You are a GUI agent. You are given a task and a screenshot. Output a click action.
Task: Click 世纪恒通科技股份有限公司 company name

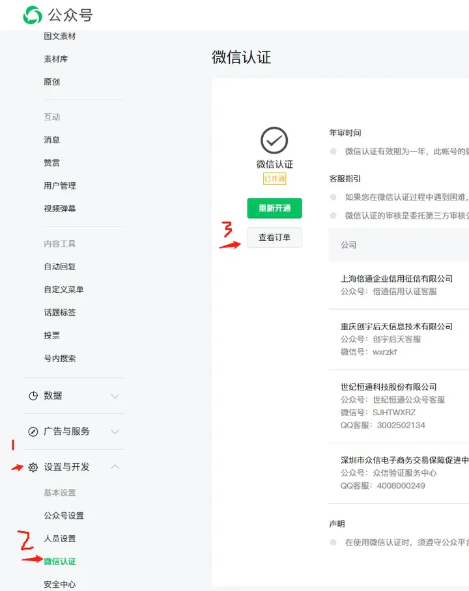(389, 387)
